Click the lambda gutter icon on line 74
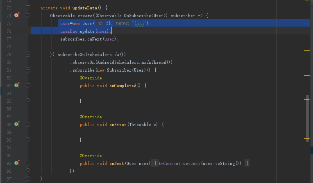The height and width of the screenshot is (183, 313). point(17,15)
